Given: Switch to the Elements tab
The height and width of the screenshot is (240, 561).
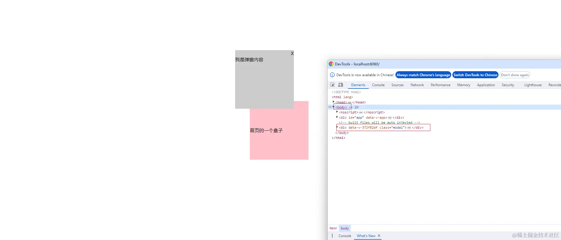Looking at the screenshot, I should (x=358, y=85).
